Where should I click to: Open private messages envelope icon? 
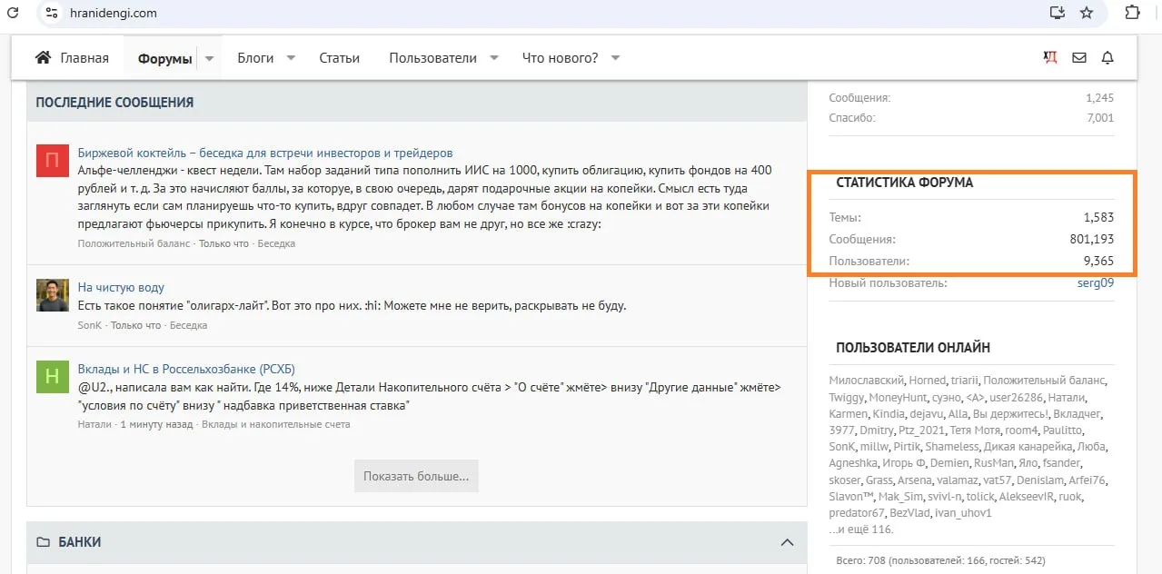pos(1079,58)
